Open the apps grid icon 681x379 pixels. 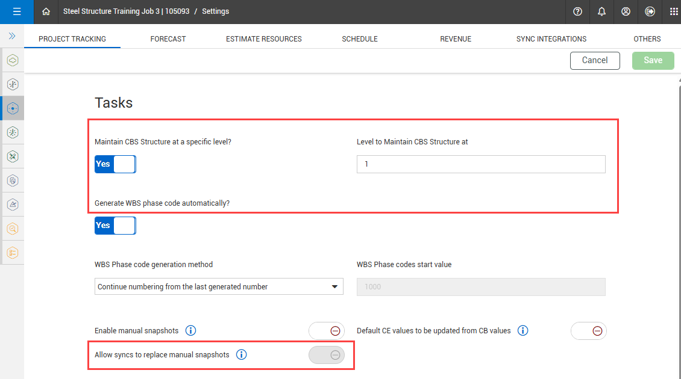(674, 11)
